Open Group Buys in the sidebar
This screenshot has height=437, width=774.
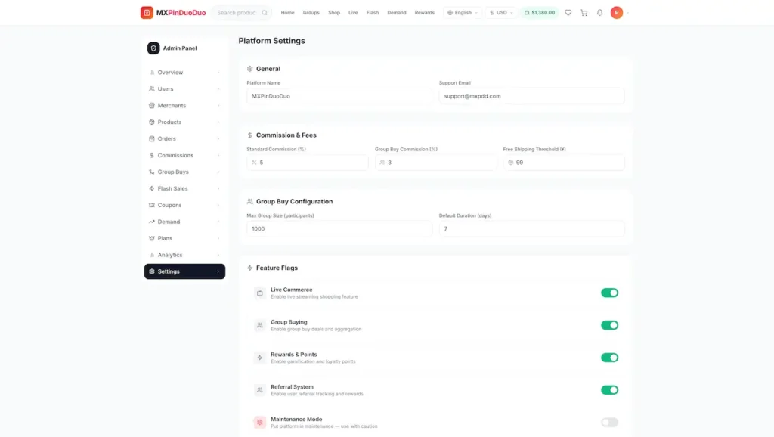point(184,172)
